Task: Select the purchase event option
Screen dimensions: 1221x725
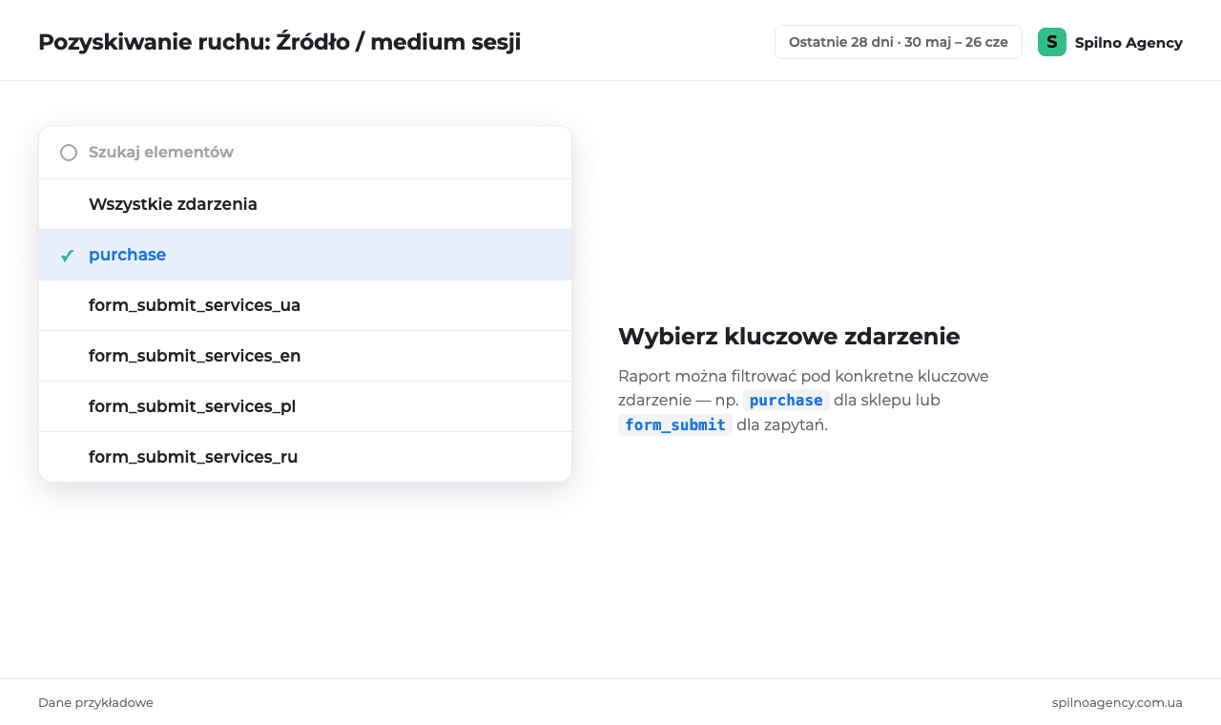Action: pos(305,255)
